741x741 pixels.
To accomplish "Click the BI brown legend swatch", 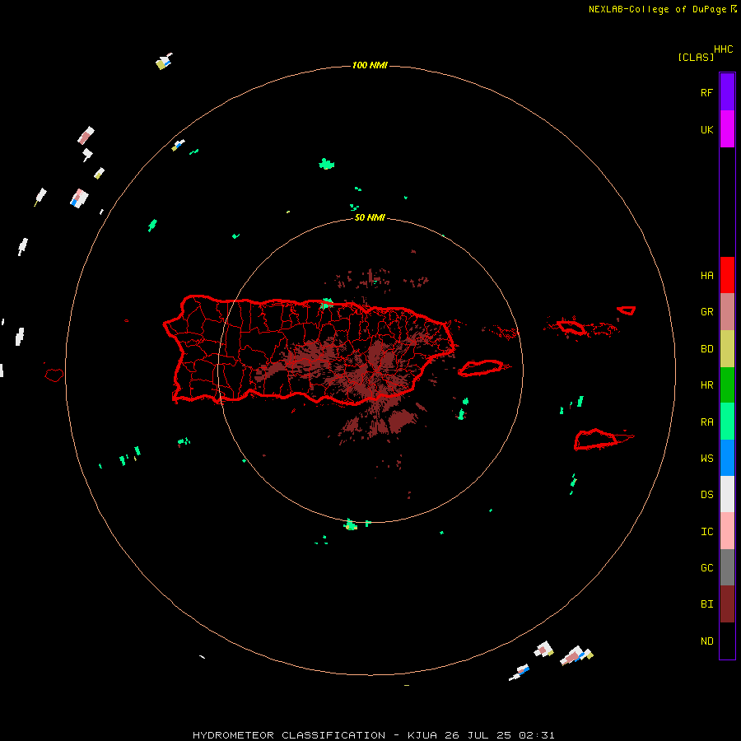I will click(x=727, y=604).
